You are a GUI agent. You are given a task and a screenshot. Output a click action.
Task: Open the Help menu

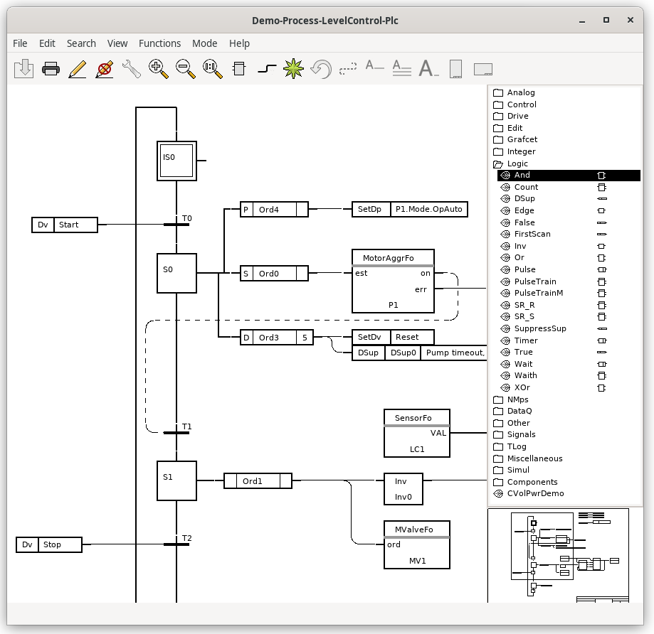coord(239,43)
